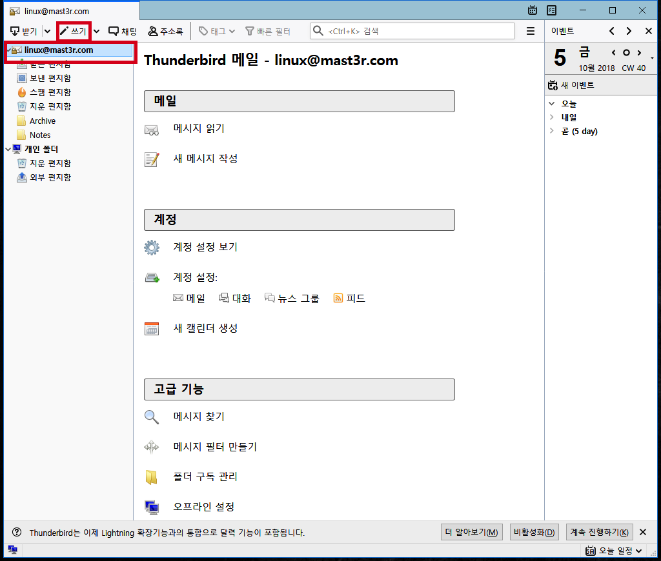
Task: Open the Archive folder
Action: 42,121
